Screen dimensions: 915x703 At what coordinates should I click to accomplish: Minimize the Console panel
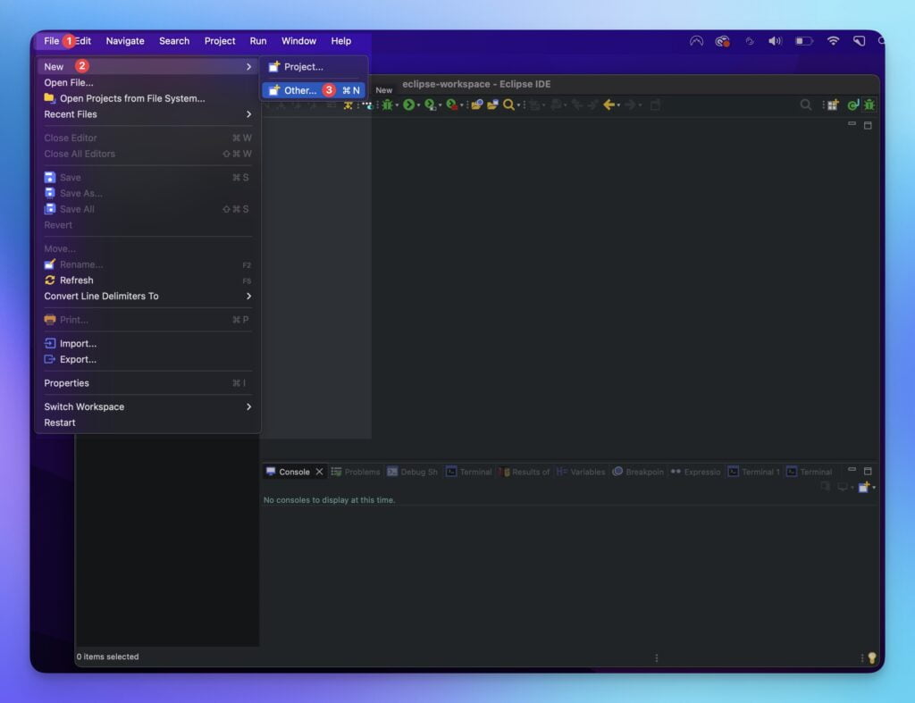coord(852,470)
